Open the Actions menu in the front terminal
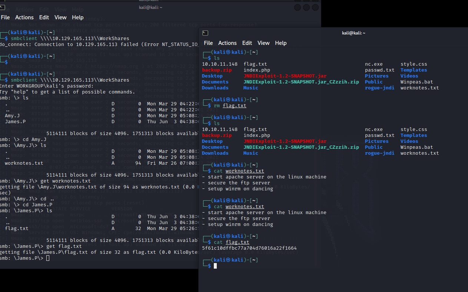468x292 pixels. [x=227, y=43]
